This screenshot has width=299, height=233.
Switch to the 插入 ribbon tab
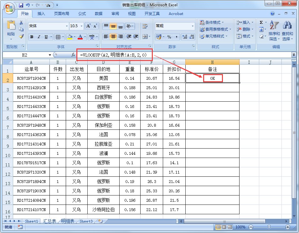point(42,14)
